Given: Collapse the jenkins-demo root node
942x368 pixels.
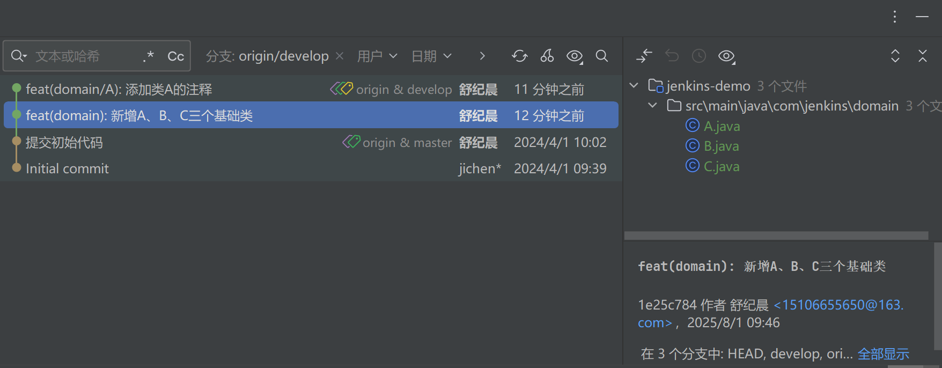Looking at the screenshot, I should (634, 85).
